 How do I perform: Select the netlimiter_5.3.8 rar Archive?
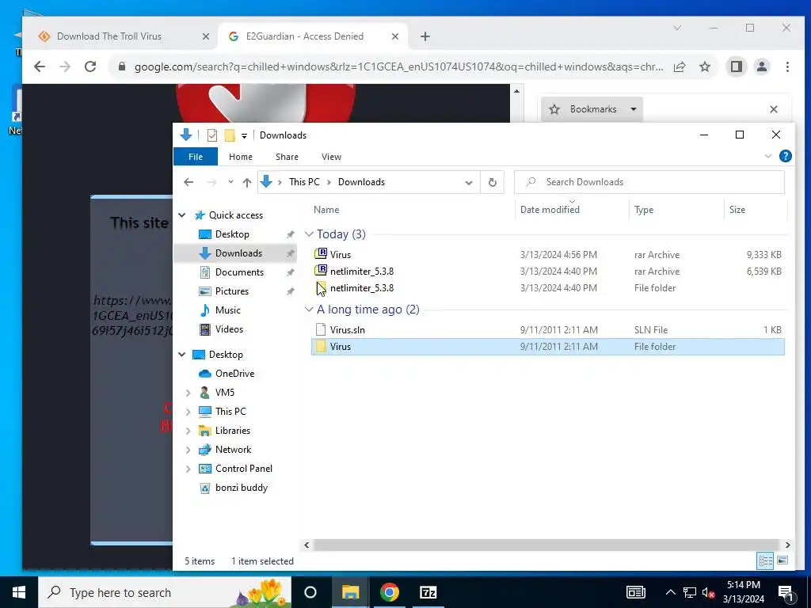[548, 271]
